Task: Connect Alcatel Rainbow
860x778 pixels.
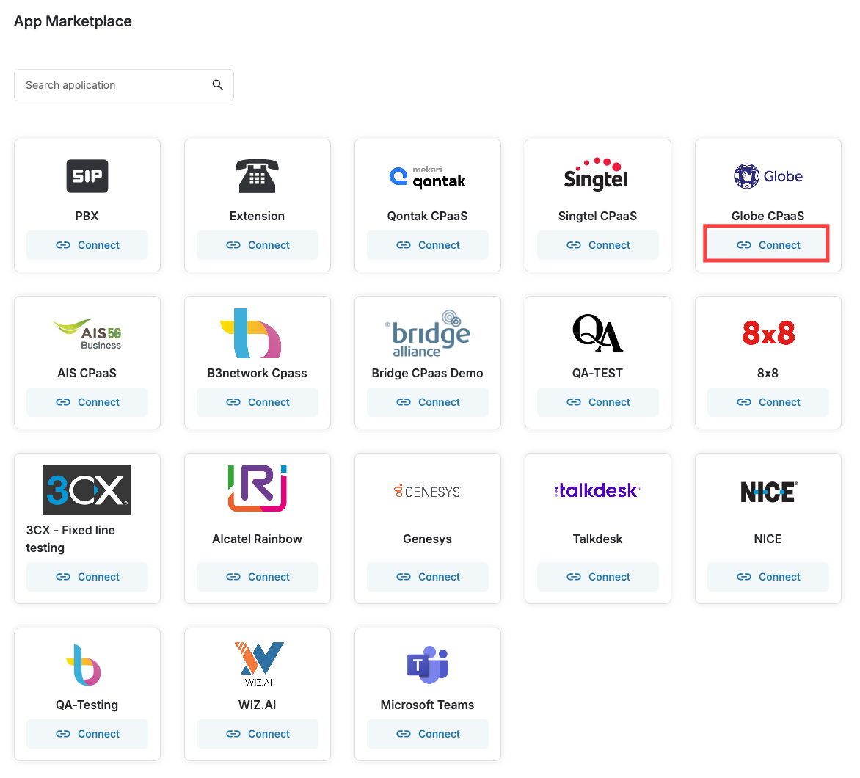Action: point(258,577)
